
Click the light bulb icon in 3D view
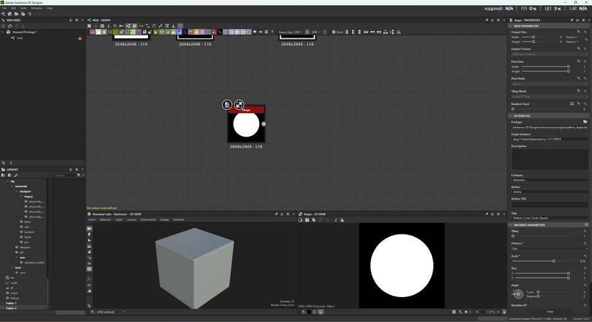coord(89,235)
